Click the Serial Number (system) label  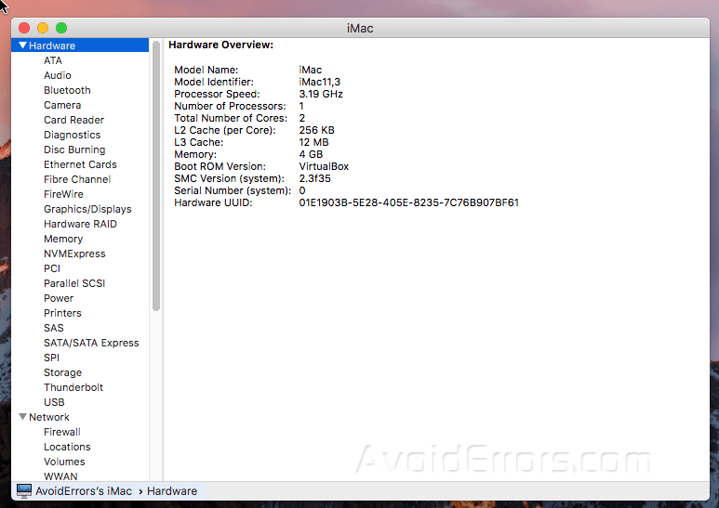233,190
